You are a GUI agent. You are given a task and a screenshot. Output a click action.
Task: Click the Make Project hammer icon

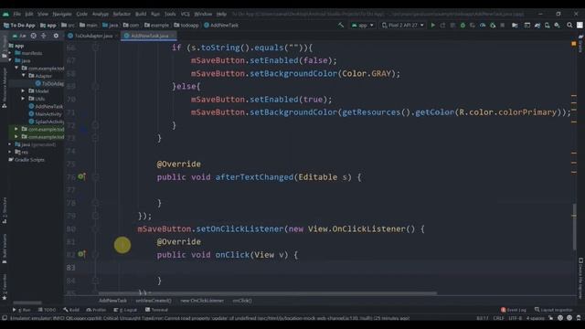point(341,25)
